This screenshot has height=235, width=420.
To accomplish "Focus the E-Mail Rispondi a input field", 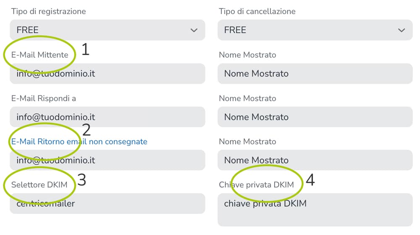I will pos(107,117).
